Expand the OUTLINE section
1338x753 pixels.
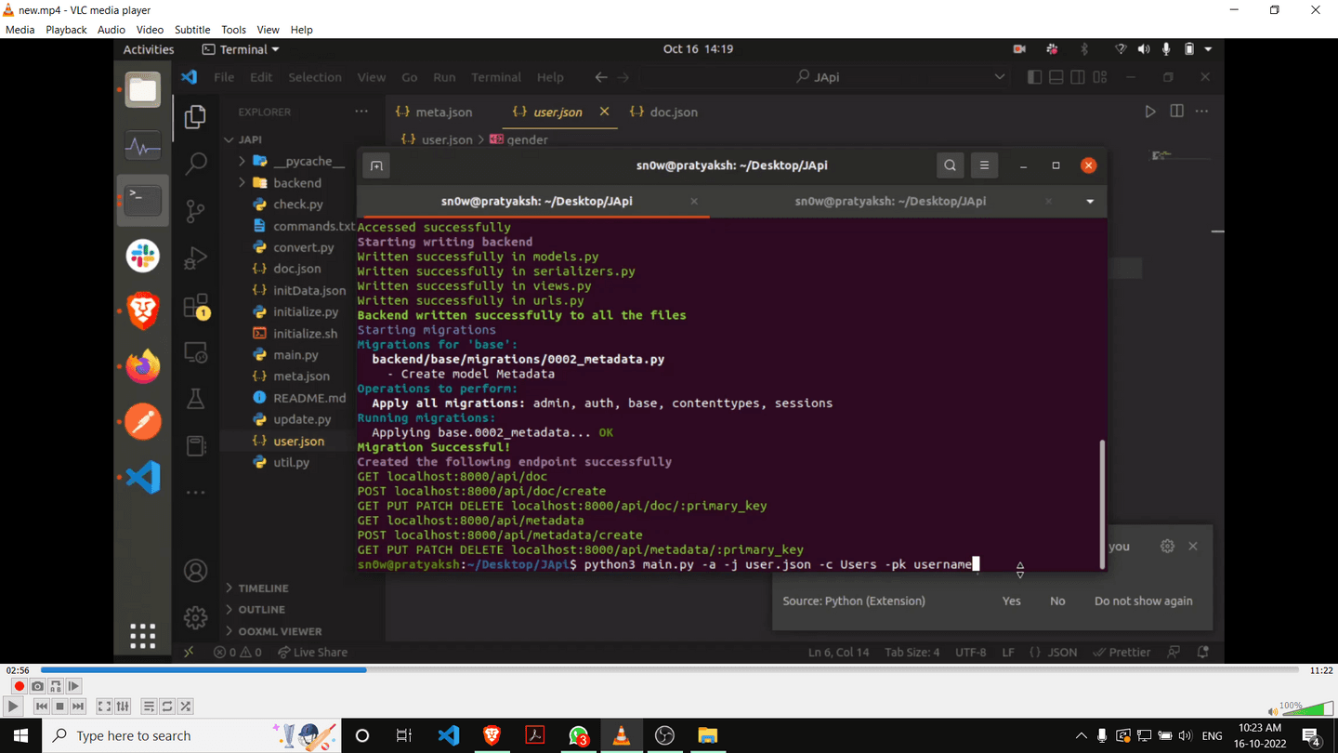(x=261, y=610)
